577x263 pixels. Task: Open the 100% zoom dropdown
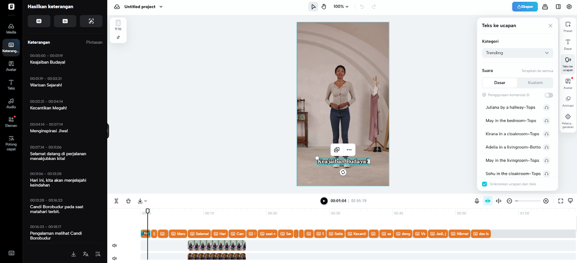[341, 7]
